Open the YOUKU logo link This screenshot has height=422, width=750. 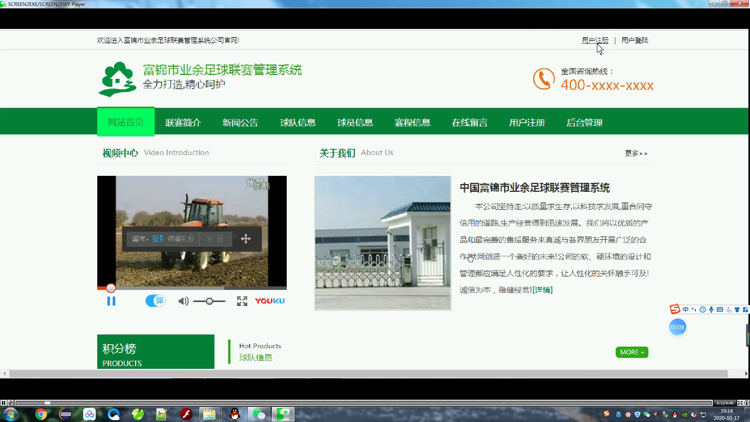(270, 301)
